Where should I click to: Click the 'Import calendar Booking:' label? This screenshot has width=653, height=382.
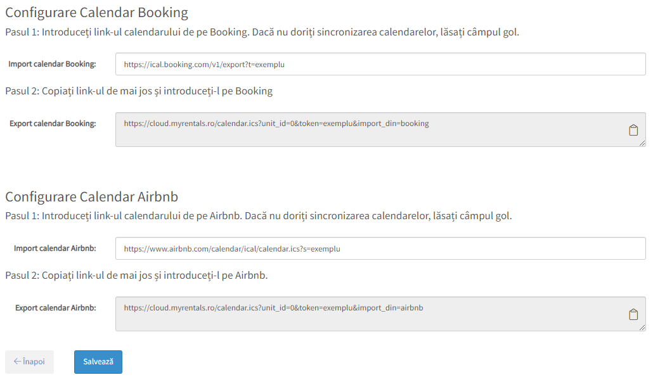(52, 64)
